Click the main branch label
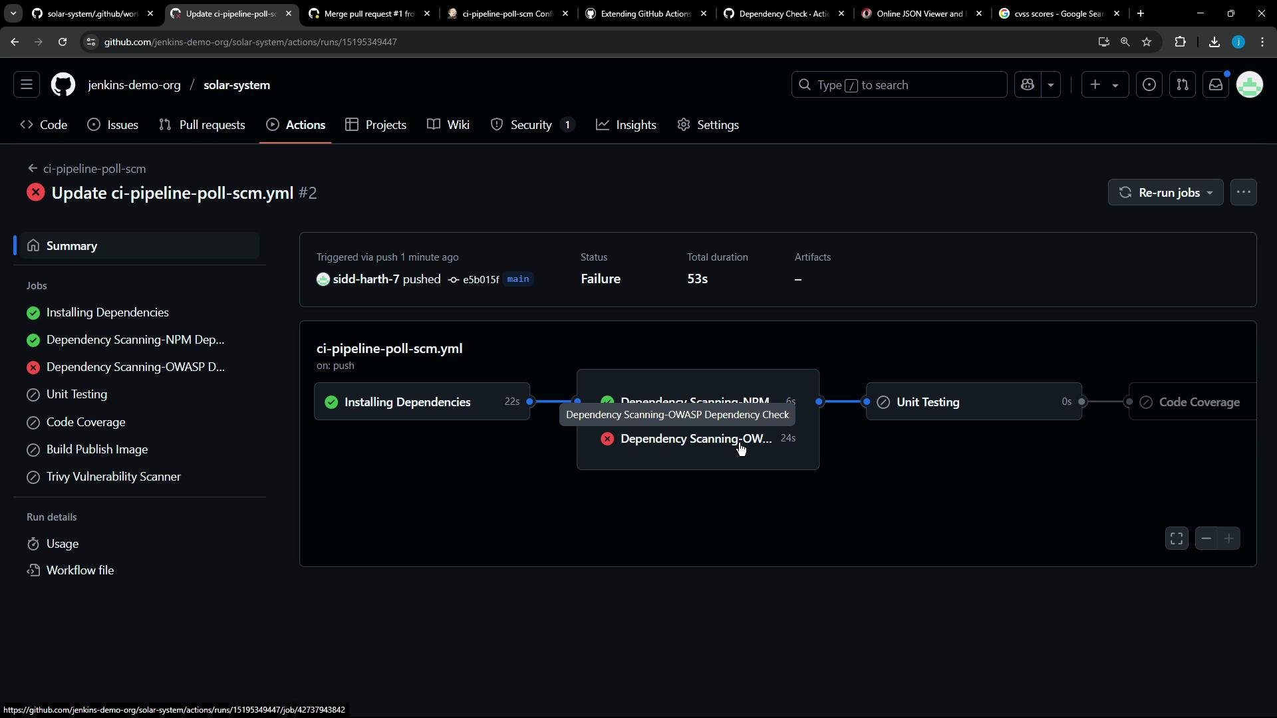 518,279
